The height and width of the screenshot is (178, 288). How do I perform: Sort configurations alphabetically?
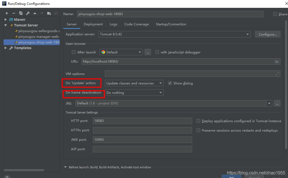(56, 13)
